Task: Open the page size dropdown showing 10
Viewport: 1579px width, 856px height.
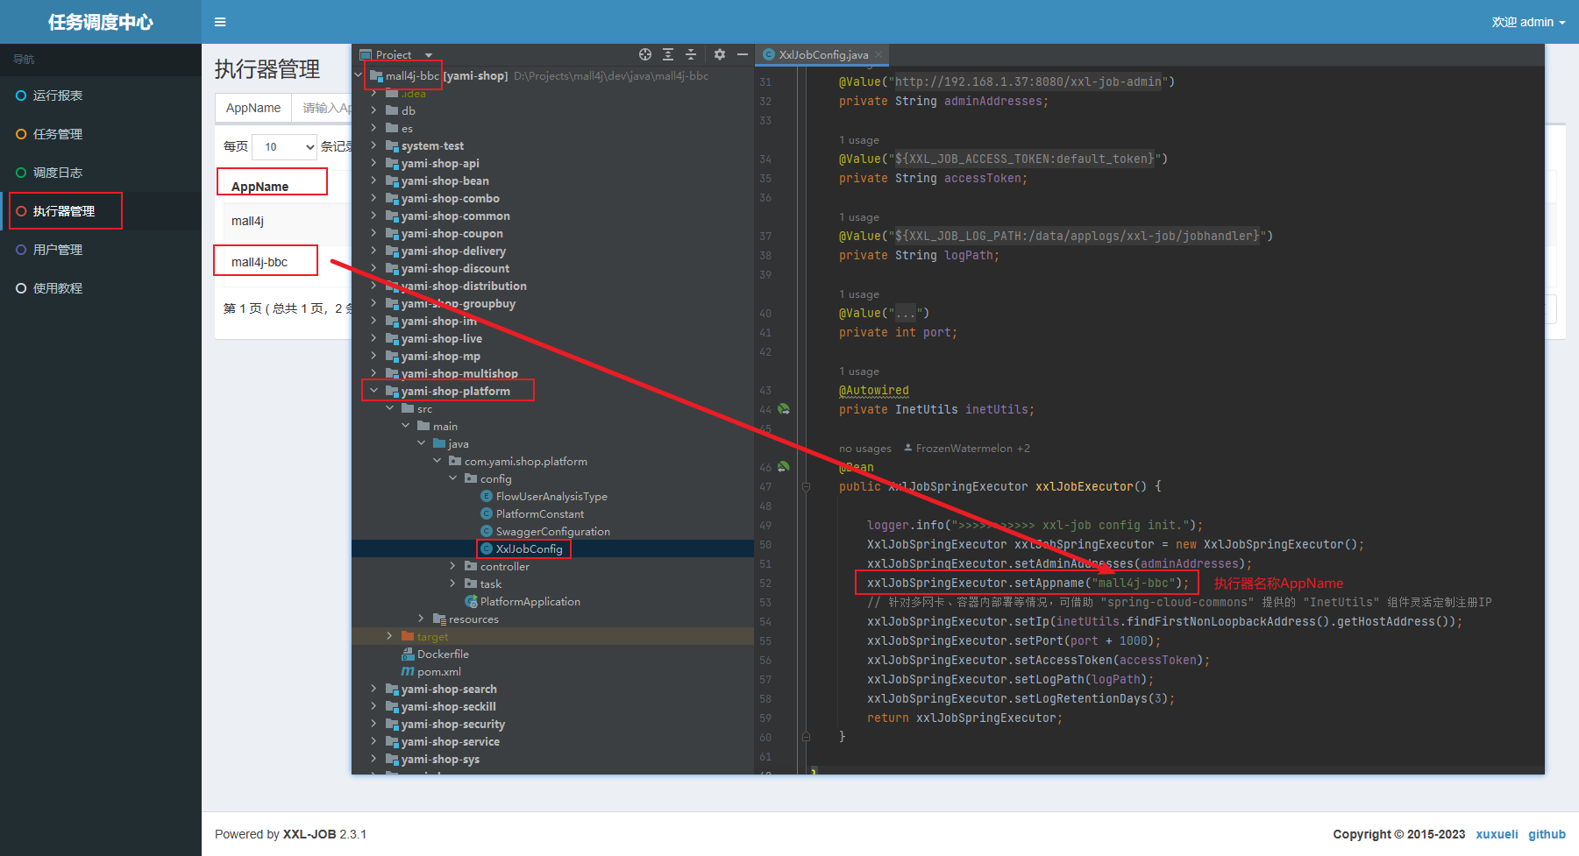Action: pos(285,147)
